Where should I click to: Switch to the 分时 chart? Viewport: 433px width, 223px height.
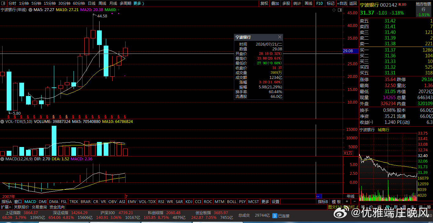pyautogui.click(x=12, y=3)
